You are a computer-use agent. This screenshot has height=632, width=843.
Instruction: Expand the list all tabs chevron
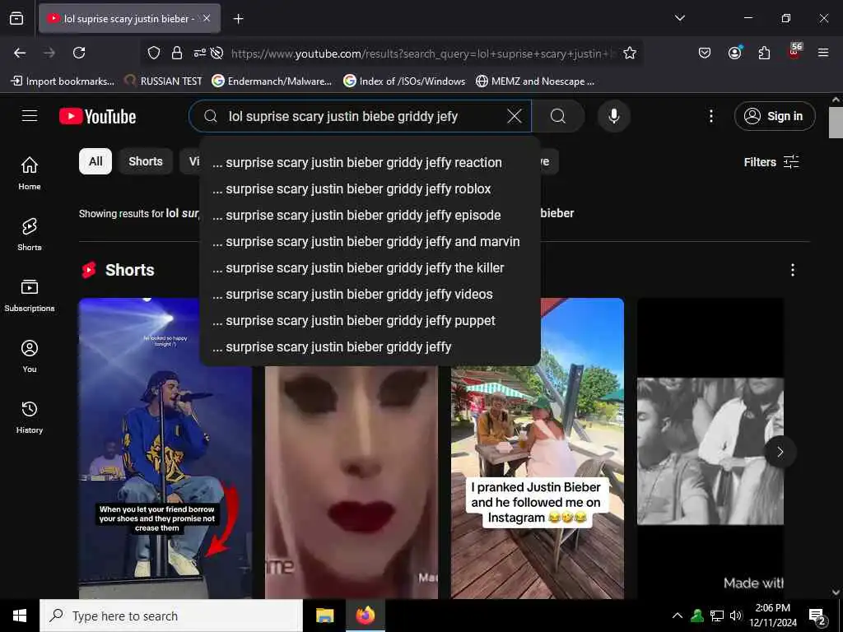679,18
